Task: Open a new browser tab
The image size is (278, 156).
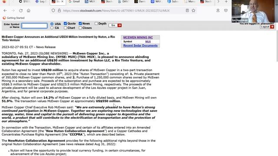Action: (226, 2)
